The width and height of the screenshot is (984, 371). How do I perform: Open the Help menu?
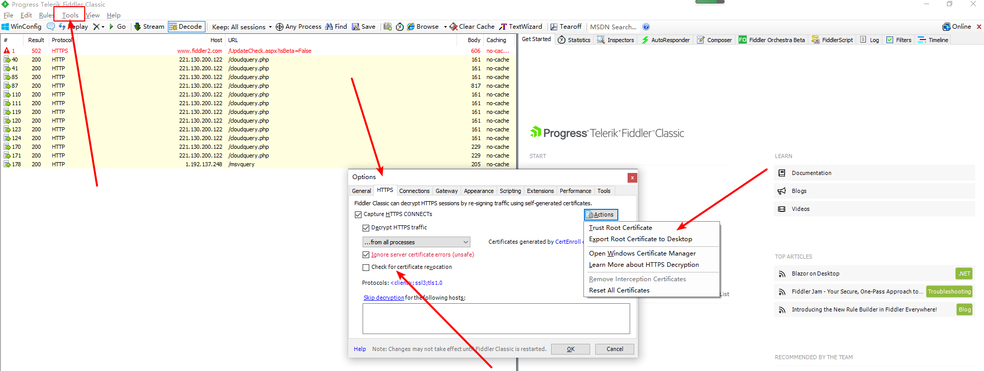click(113, 15)
